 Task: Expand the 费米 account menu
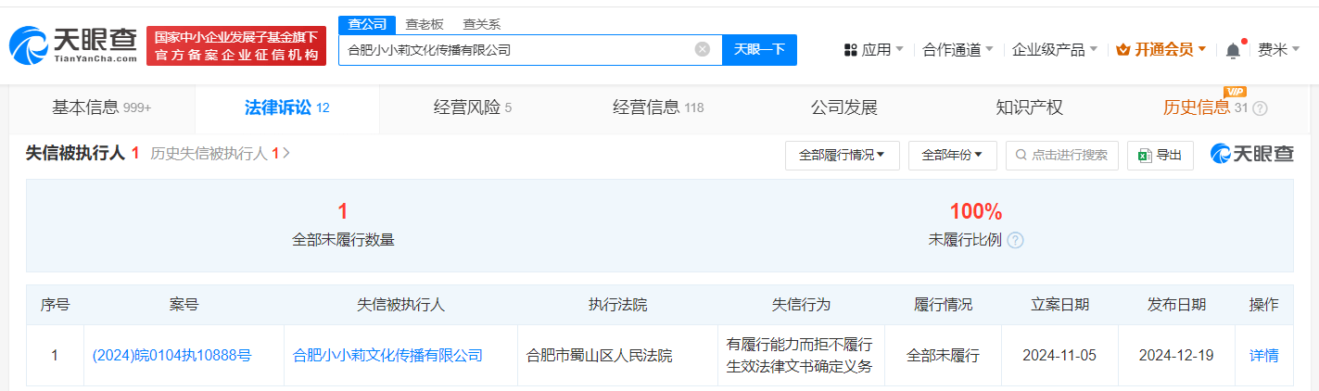point(1279,50)
